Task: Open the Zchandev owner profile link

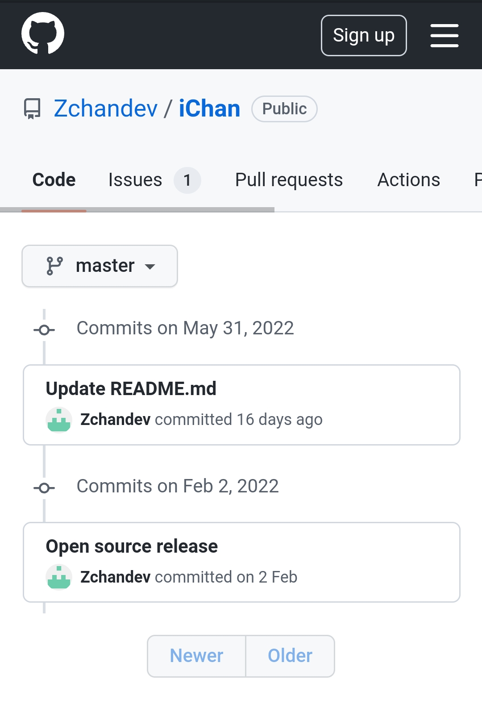Action: (x=106, y=108)
